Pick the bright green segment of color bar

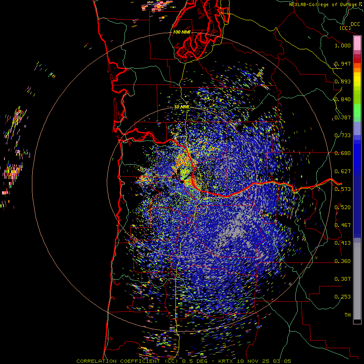pyautogui.click(x=357, y=110)
